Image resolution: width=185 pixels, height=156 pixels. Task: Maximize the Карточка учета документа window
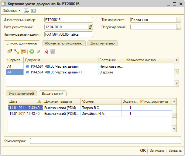pos(174,4)
